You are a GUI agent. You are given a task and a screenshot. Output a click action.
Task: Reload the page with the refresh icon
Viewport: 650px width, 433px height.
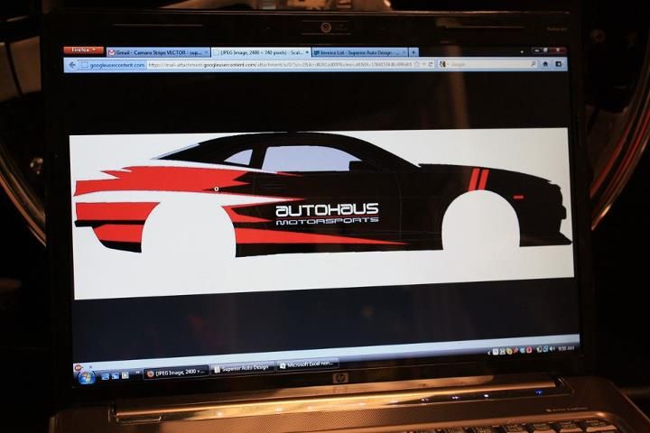[431, 64]
